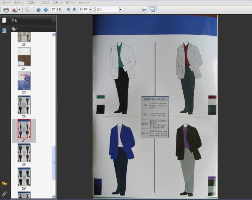The height and width of the screenshot is (200, 252).
Task: Click the Bookmarks panel icon in sidebar
Action: [4, 30]
